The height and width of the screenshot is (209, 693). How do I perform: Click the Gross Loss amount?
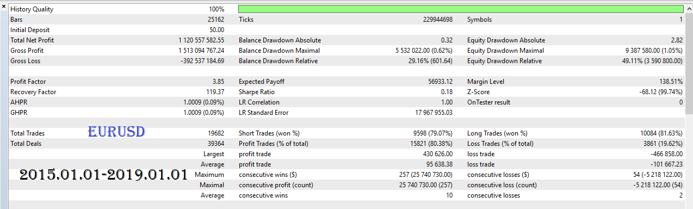(x=202, y=61)
